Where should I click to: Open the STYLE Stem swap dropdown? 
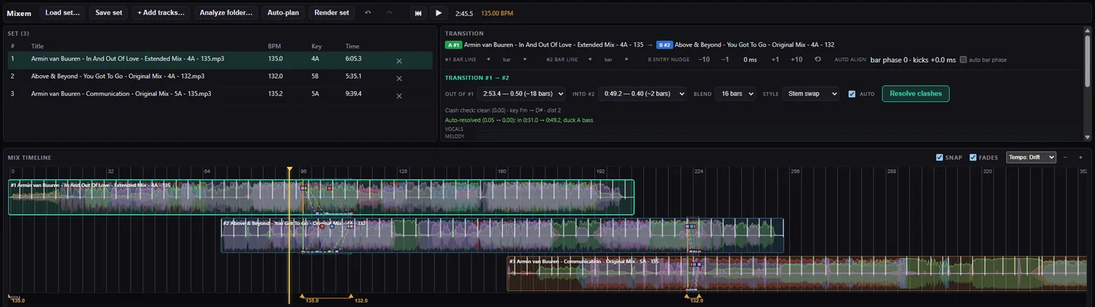810,93
